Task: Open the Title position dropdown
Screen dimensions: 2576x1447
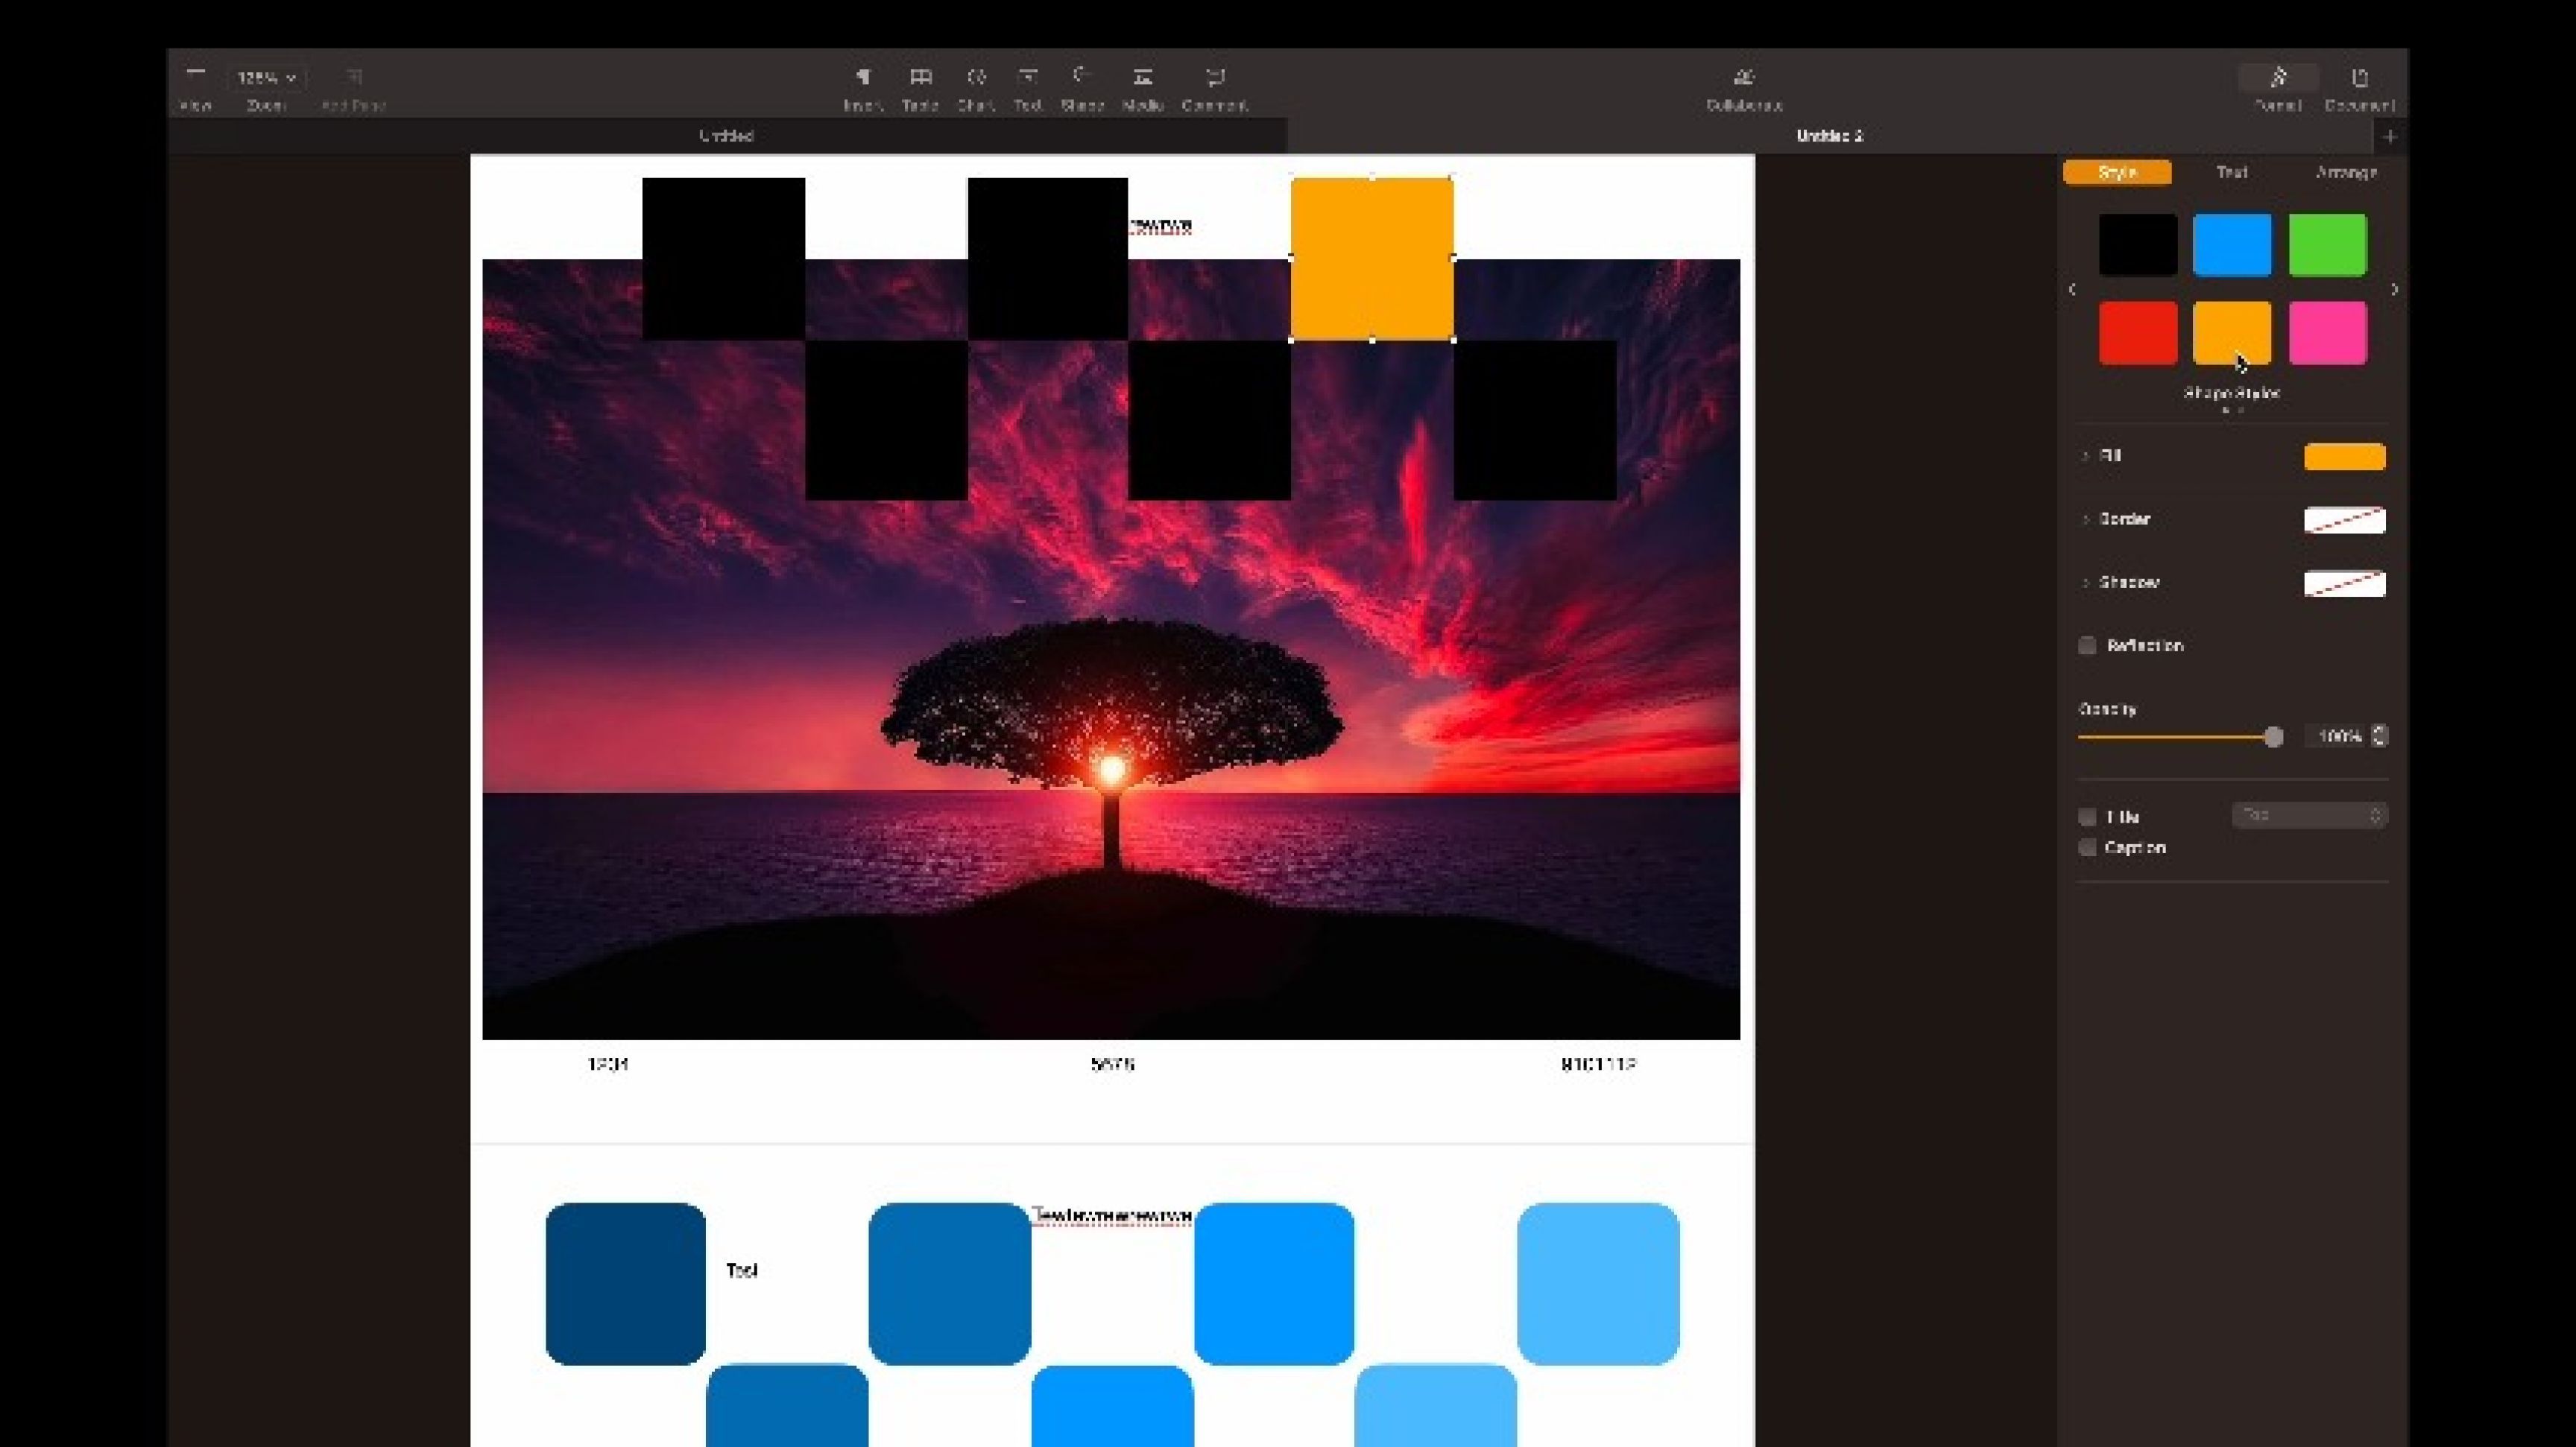Action: pos(2310,815)
